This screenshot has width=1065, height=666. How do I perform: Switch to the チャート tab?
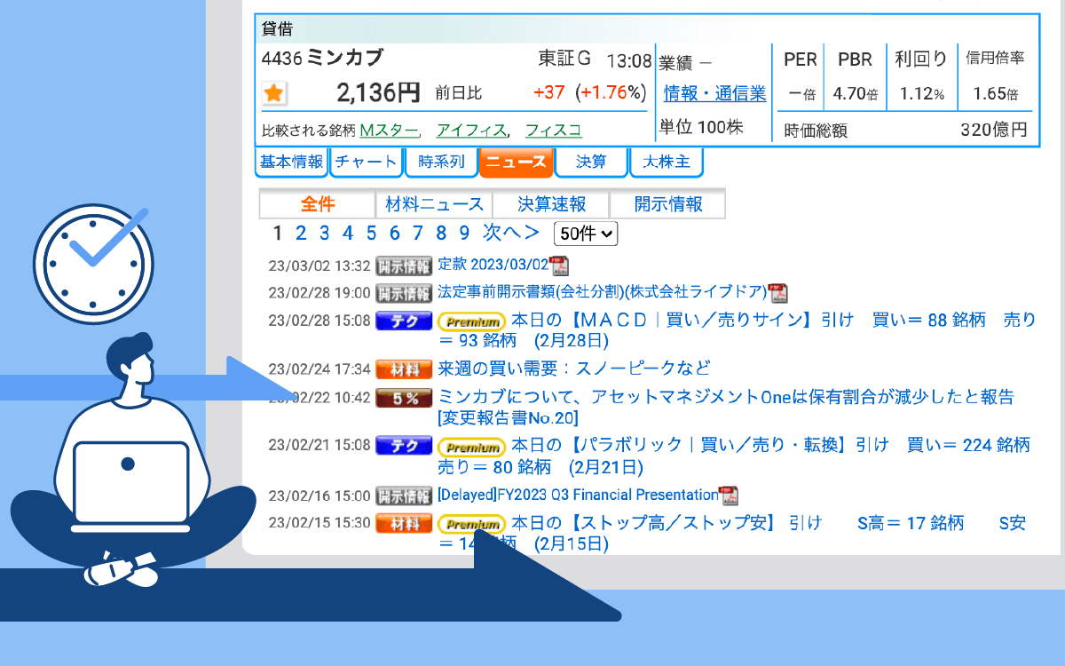point(367,162)
